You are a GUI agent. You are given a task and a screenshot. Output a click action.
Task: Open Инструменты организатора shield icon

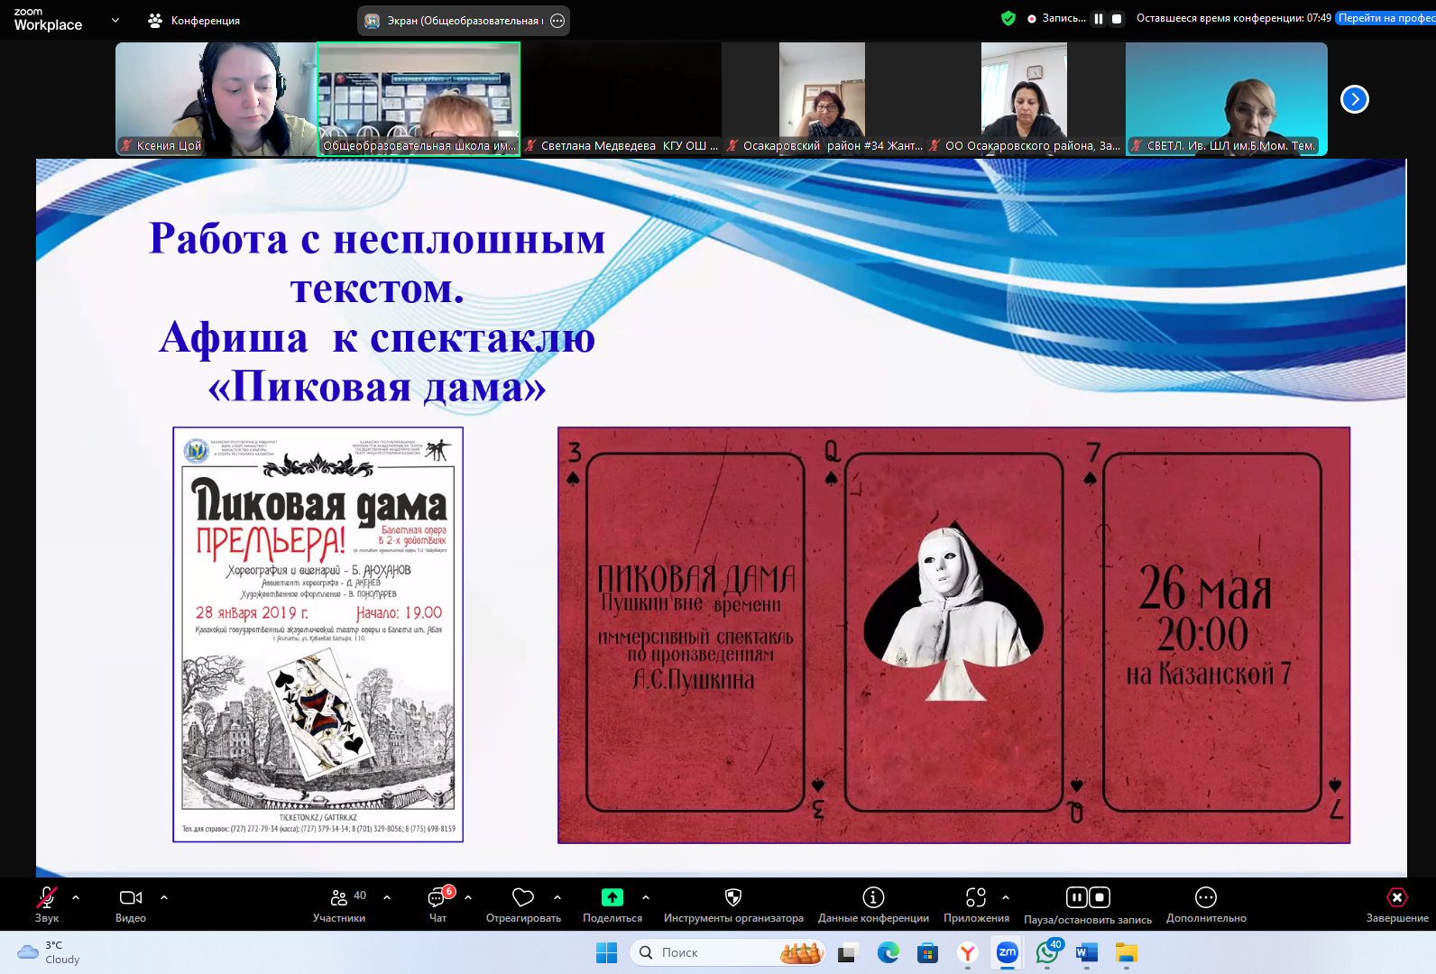coord(733,898)
